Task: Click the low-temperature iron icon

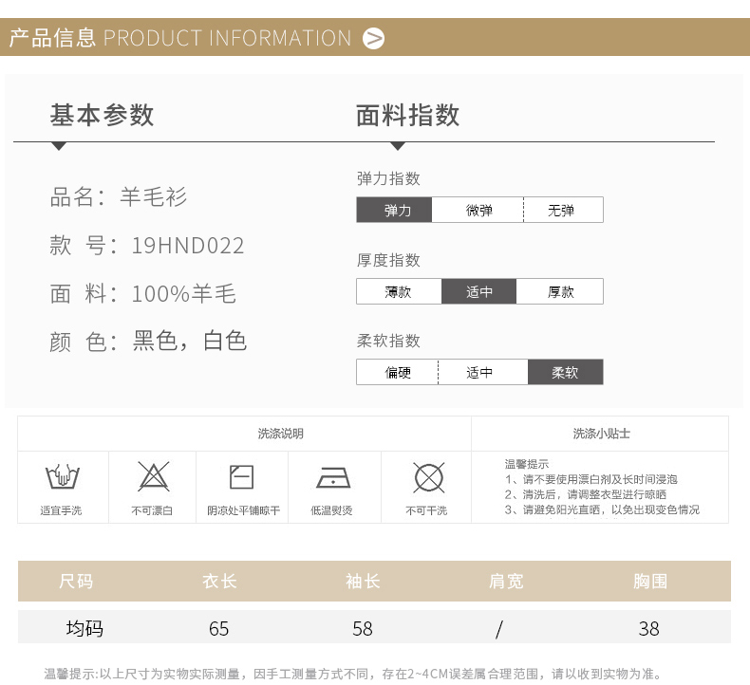Action: coord(331,476)
